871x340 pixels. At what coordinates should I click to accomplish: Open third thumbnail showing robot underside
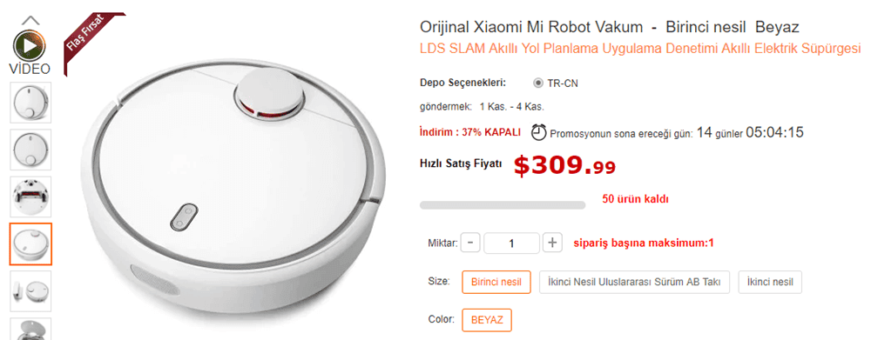point(30,197)
